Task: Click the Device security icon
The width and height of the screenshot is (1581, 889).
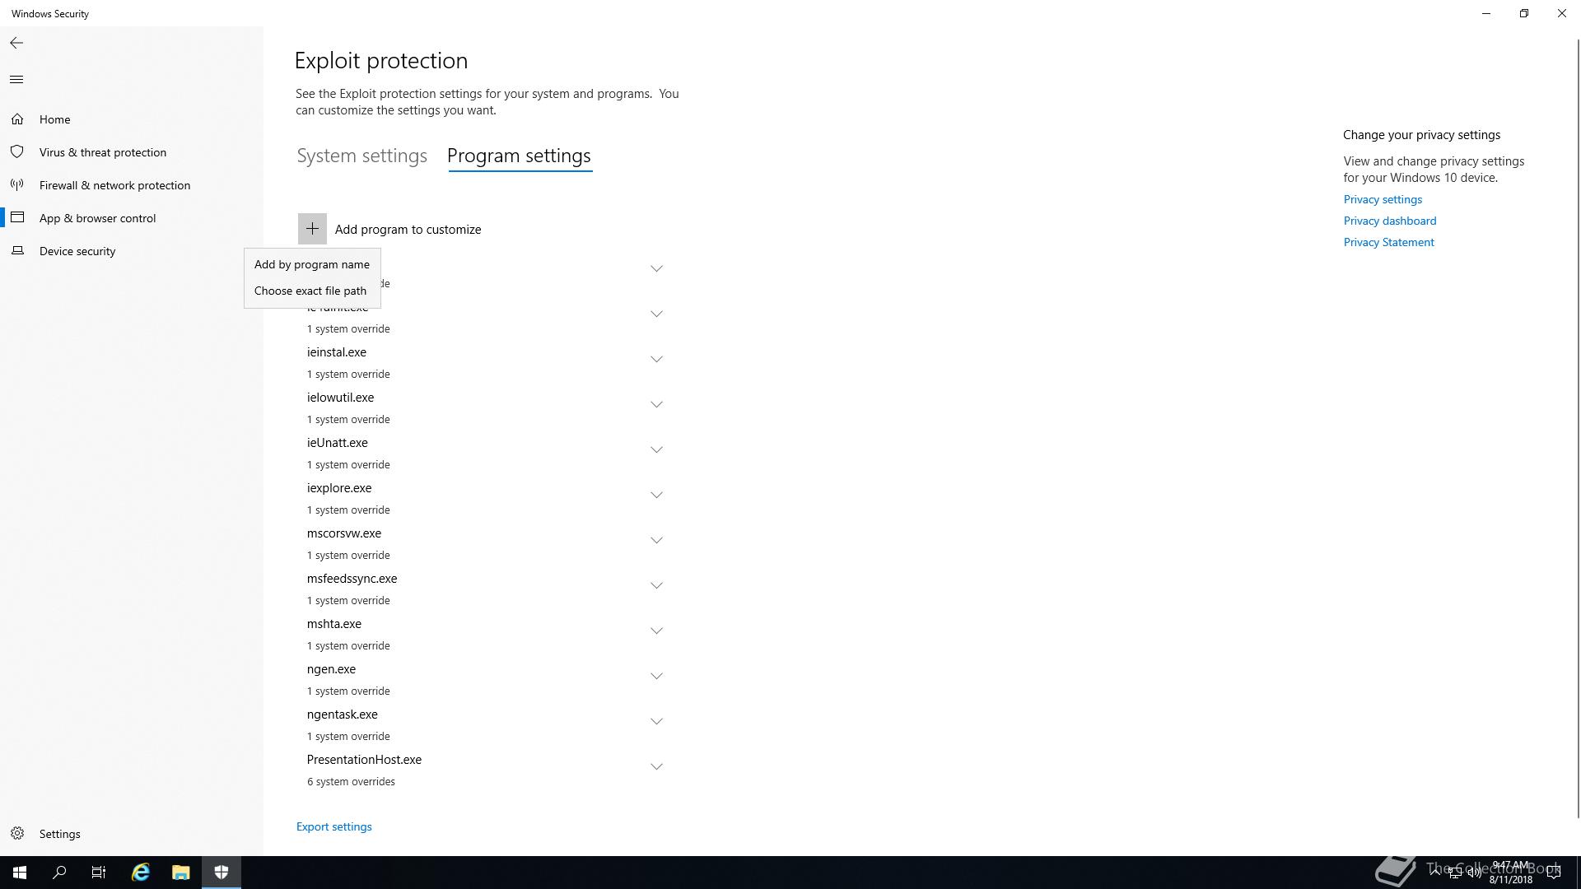Action: pos(17,251)
